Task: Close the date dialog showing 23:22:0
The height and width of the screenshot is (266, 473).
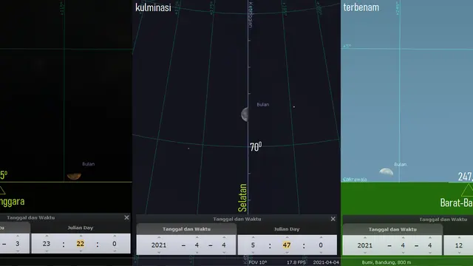Action: click(x=126, y=217)
